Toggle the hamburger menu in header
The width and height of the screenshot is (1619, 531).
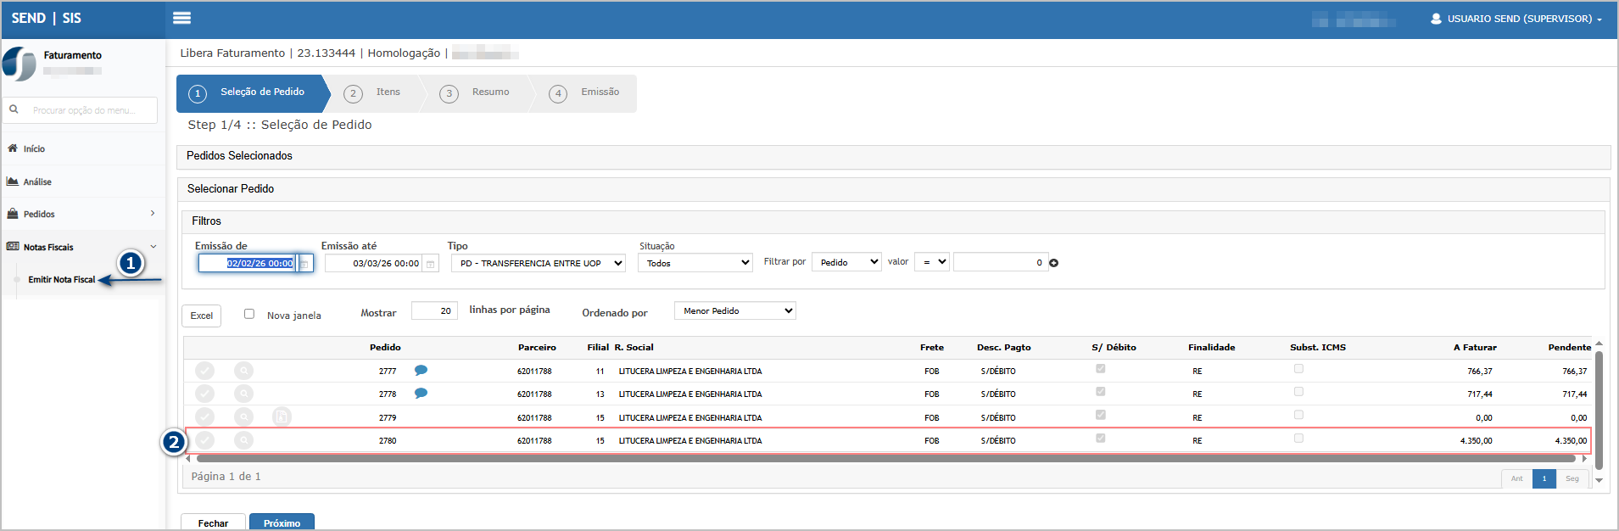181,18
